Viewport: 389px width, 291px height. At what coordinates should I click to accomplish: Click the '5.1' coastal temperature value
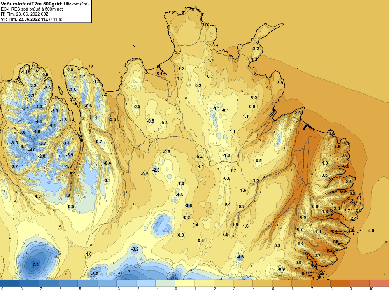[x=159, y=74]
